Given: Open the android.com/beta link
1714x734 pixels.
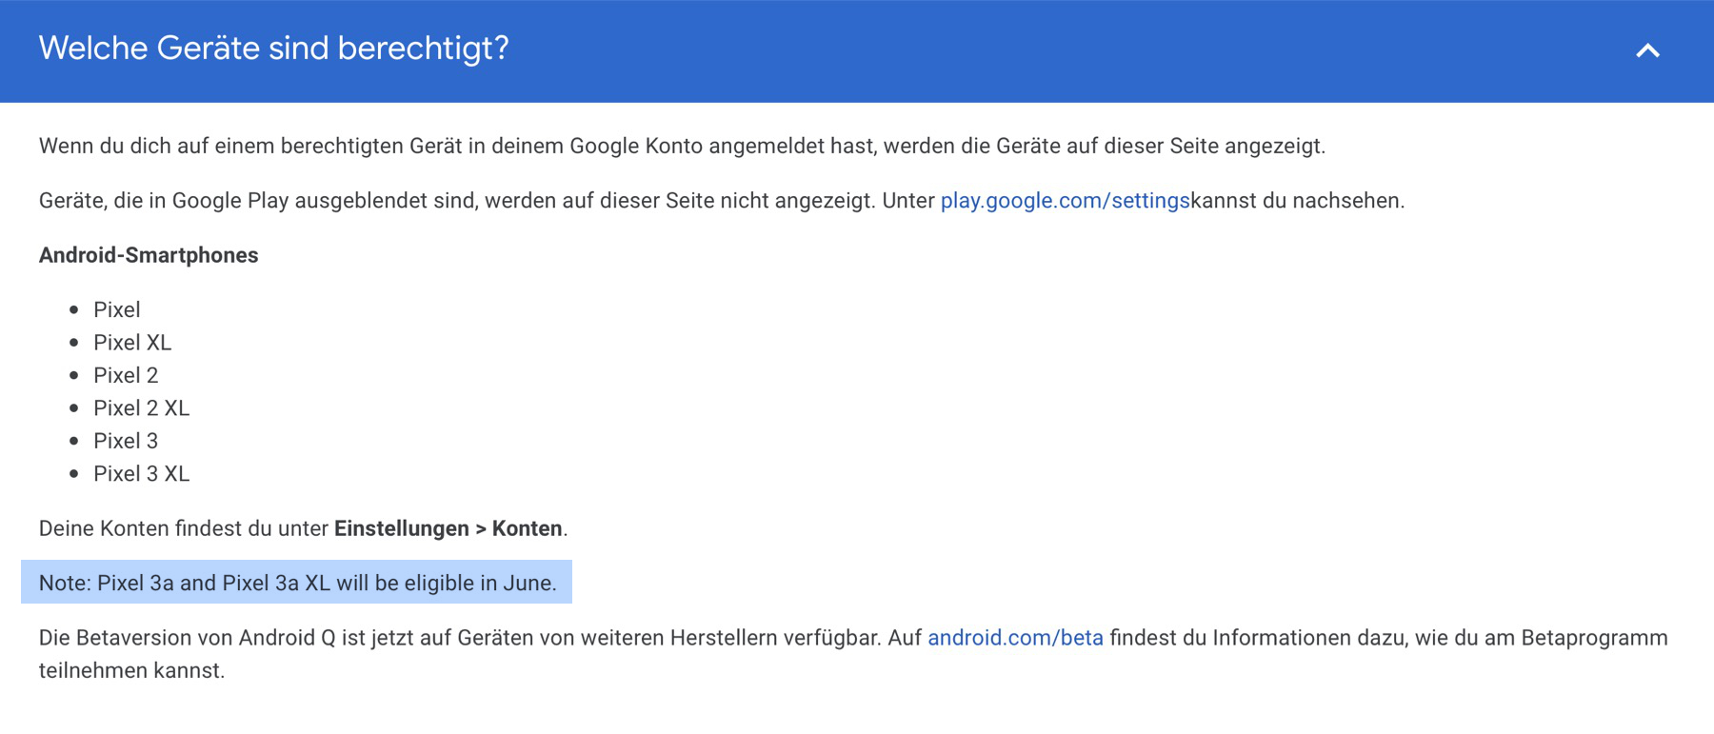Looking at the screenshot, I should tap(1015, 638).
